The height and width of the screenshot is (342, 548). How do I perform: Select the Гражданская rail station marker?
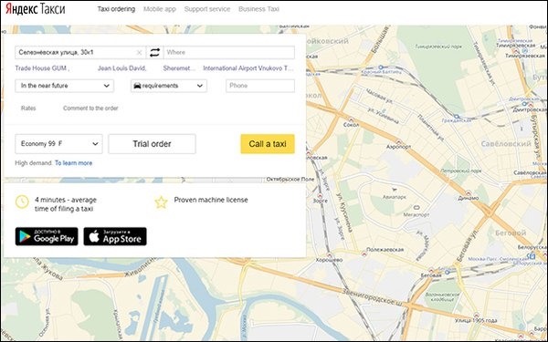[457, 116]
